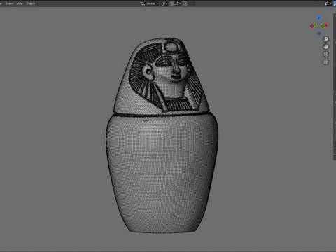The width and height of the screenshot is (336, 252).
Task: Toggle proportional editing
Action: click(x=185, y=3)
